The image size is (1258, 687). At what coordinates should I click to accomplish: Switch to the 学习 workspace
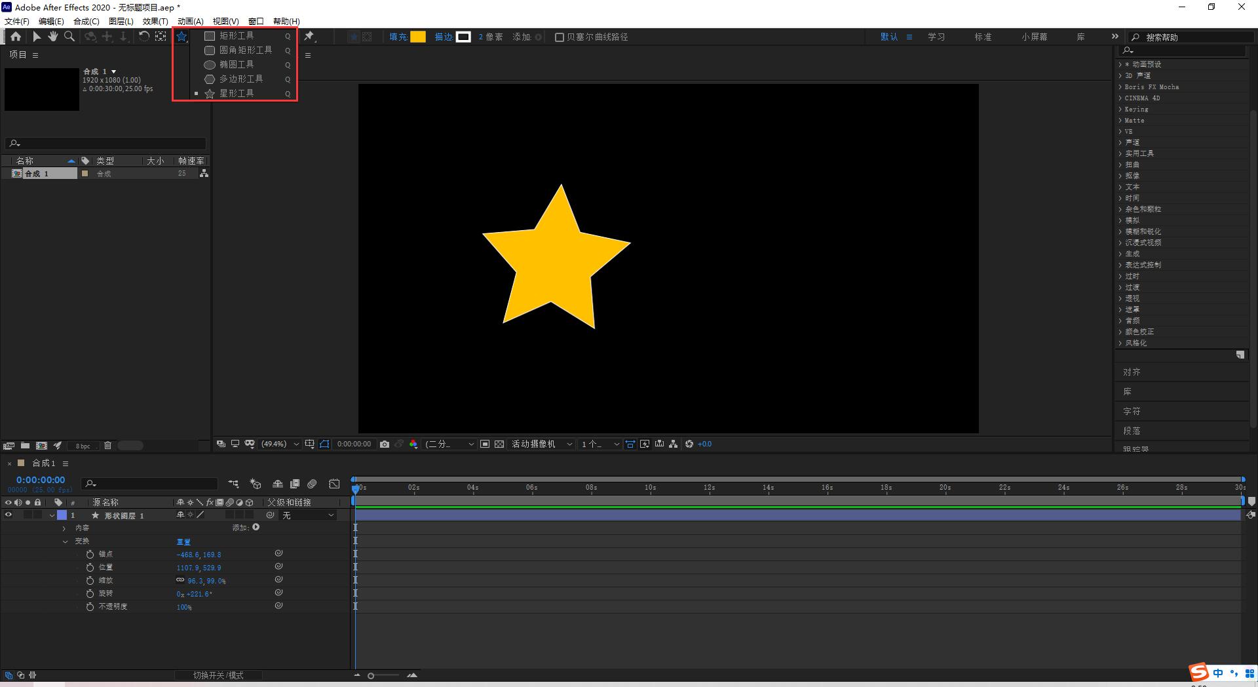coord(936,37)
